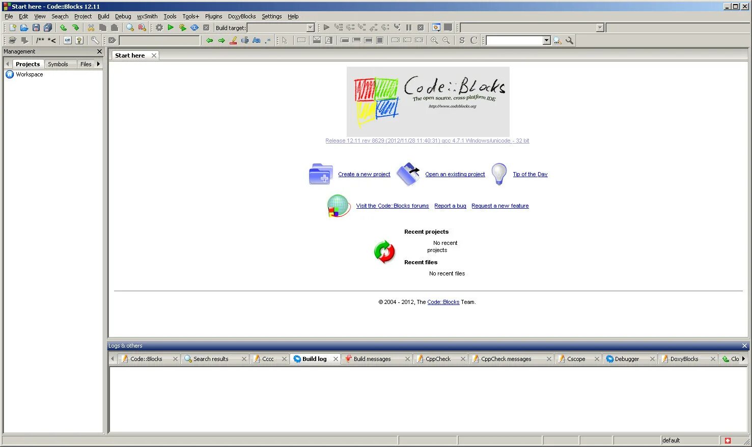Click the Create a new project link
This screenshot has height=447, width=752.
(364, 174)
